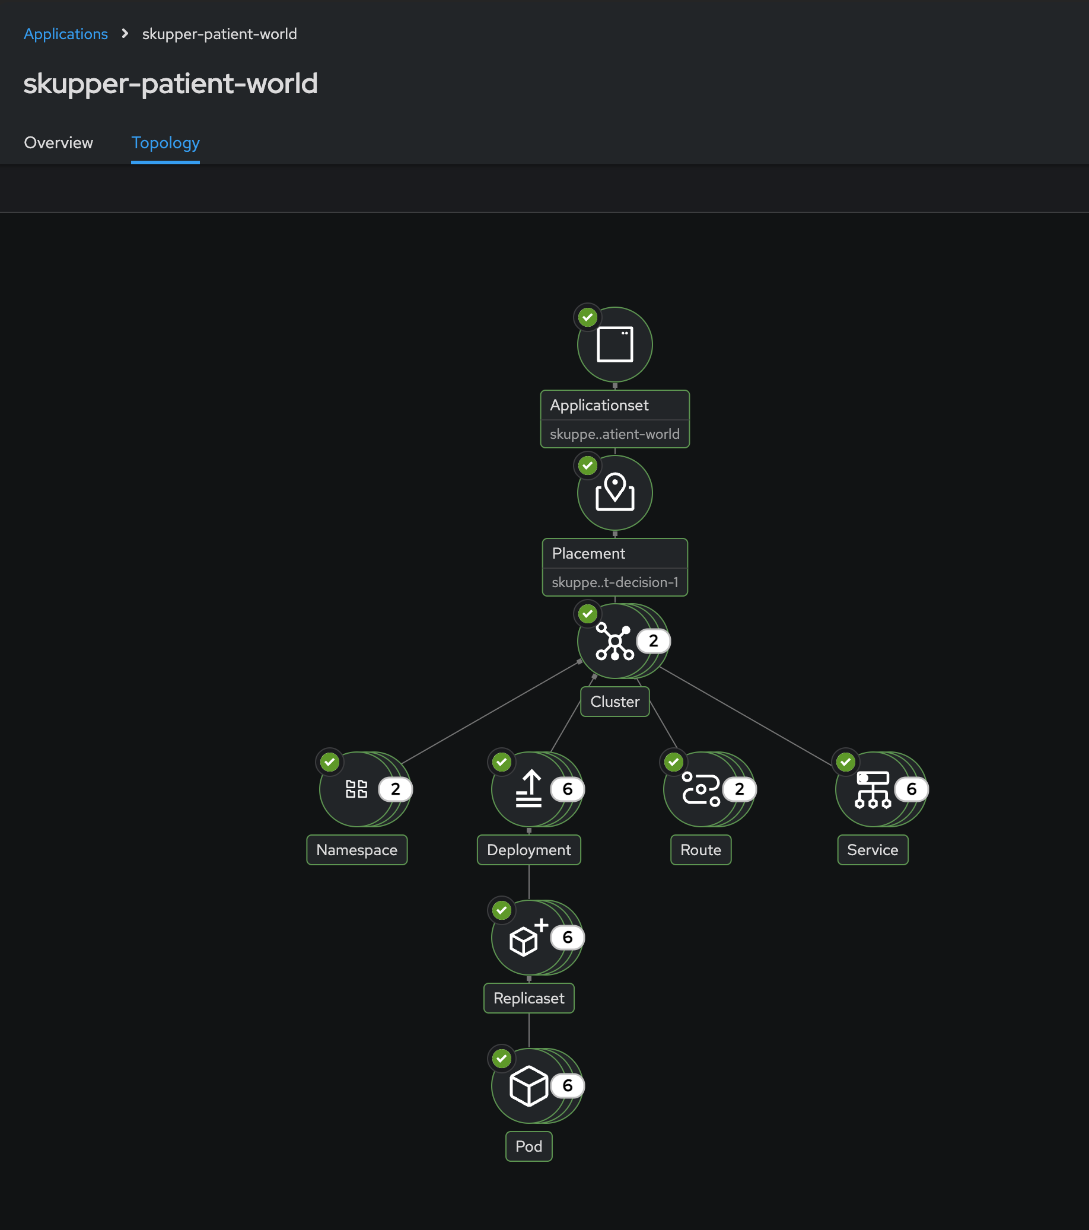1089x1230 pixels.
Task: Click the Applicationset label box
Action: click(x=614, y=419)
